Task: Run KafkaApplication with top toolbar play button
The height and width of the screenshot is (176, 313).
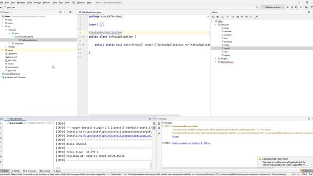Action: pyautogui.click(x=288, y=7)
